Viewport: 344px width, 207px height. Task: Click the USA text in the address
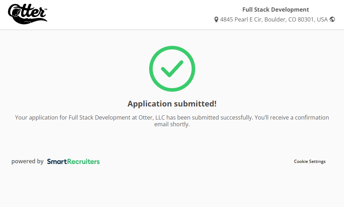pos(322,20)
